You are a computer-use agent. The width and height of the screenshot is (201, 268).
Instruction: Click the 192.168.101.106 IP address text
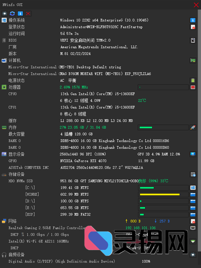point(140,228)
